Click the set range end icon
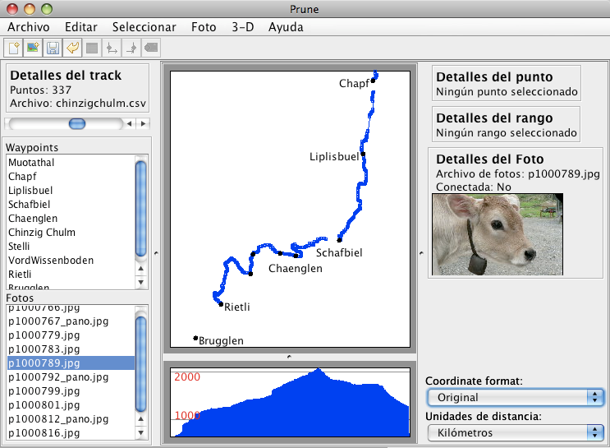 click(131, 48)
